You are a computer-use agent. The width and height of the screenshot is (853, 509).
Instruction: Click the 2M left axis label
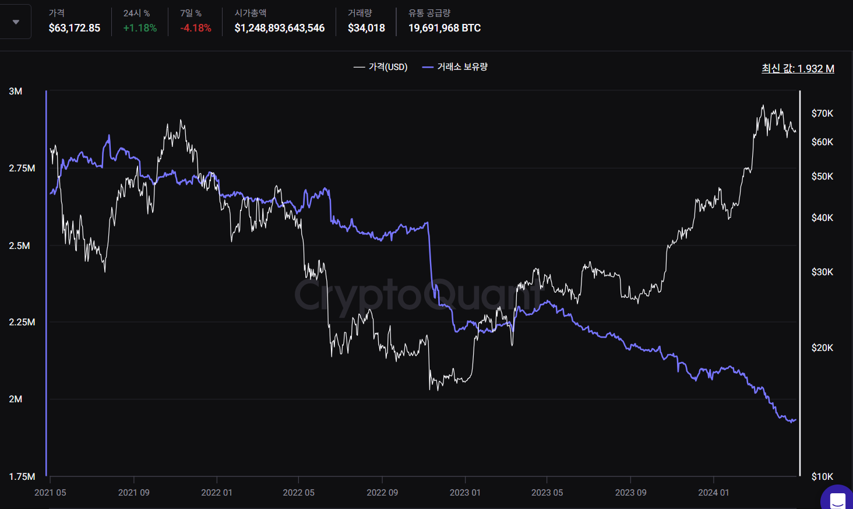point(16,399)
